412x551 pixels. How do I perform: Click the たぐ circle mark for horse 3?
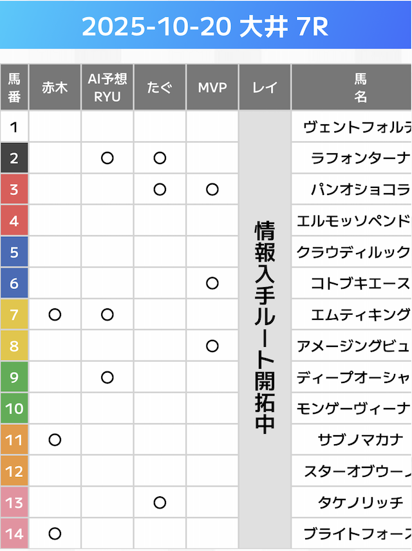[x=160, y=189]
